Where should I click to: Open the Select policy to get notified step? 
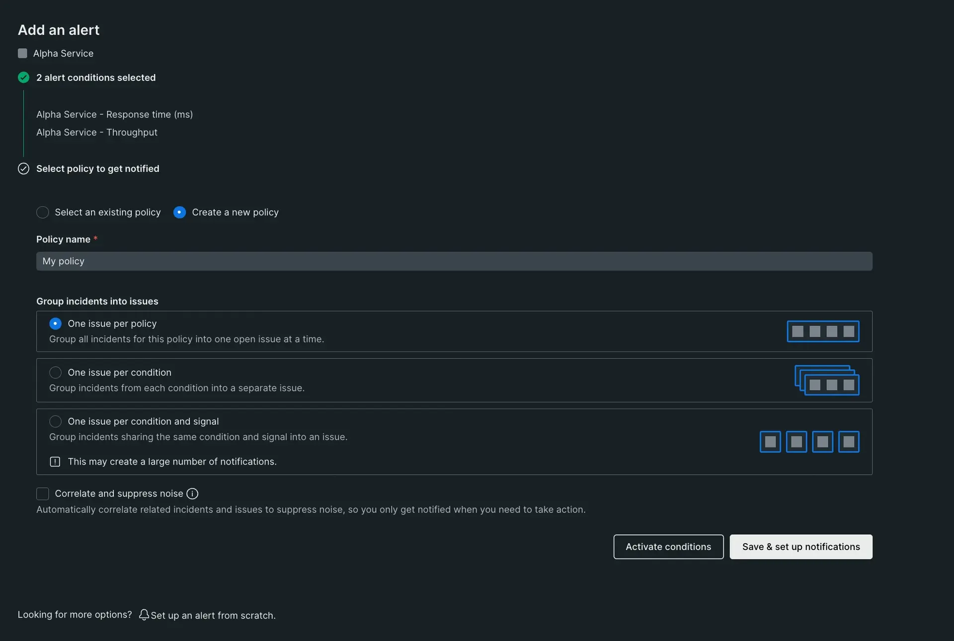point(98,168)
